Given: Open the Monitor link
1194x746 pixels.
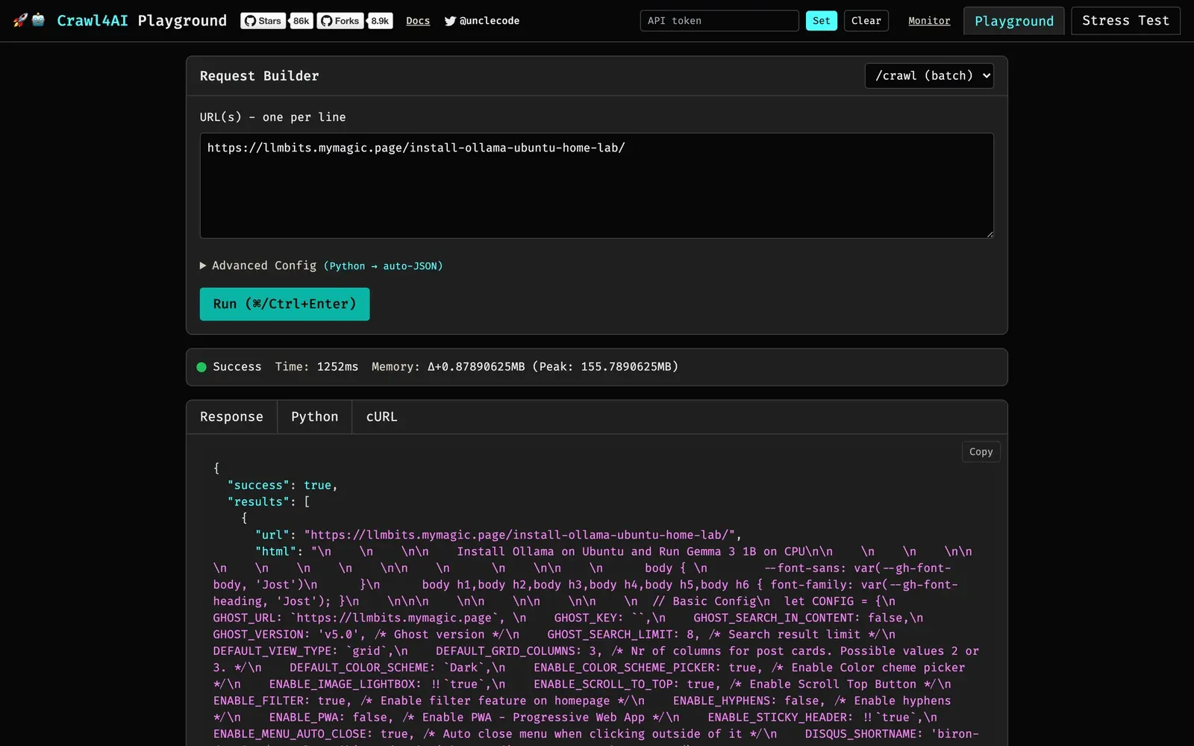Looking at the screenshot, I should [929, 21].
